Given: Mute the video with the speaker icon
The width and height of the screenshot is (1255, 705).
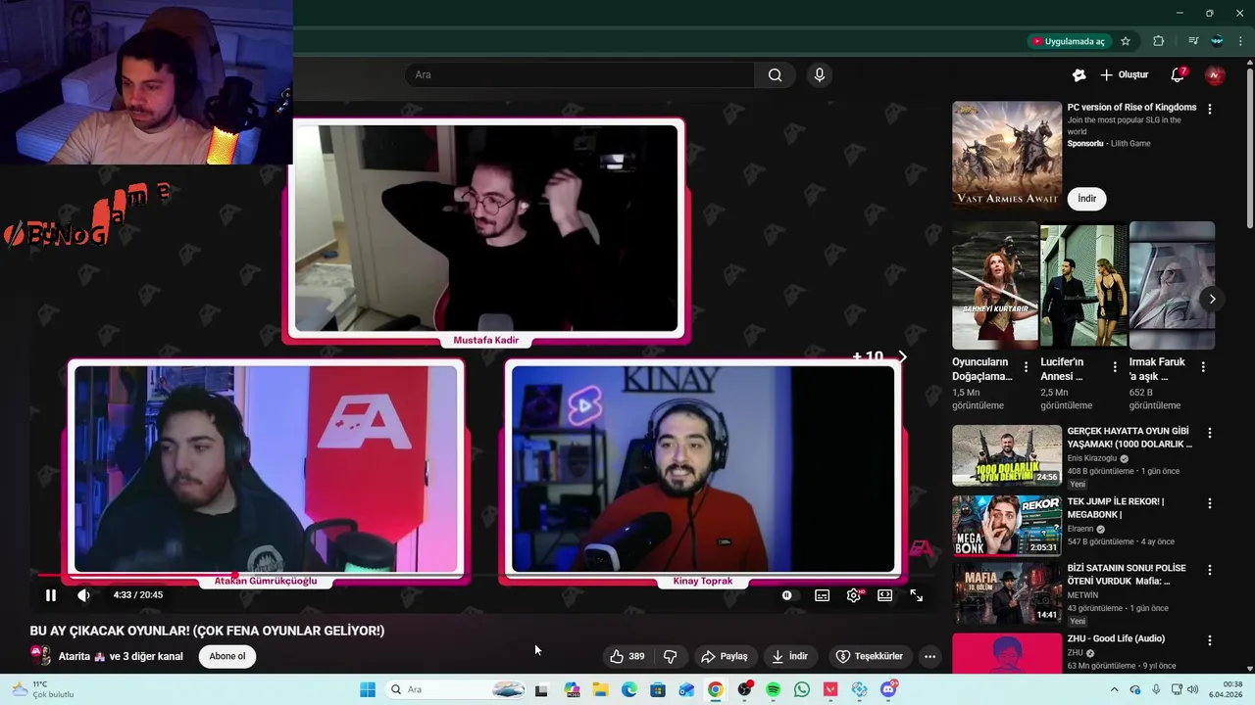Looking at the screenshot, I should pyautogui.click(x=84, y=595).
